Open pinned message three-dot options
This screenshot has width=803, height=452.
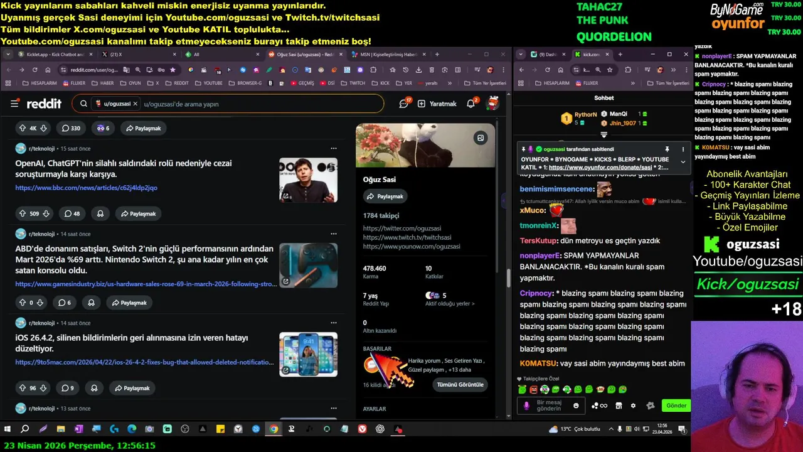click(x=683, y=149)
